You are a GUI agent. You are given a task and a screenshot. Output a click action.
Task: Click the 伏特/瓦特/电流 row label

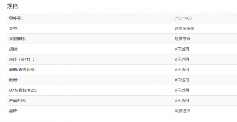23,90
